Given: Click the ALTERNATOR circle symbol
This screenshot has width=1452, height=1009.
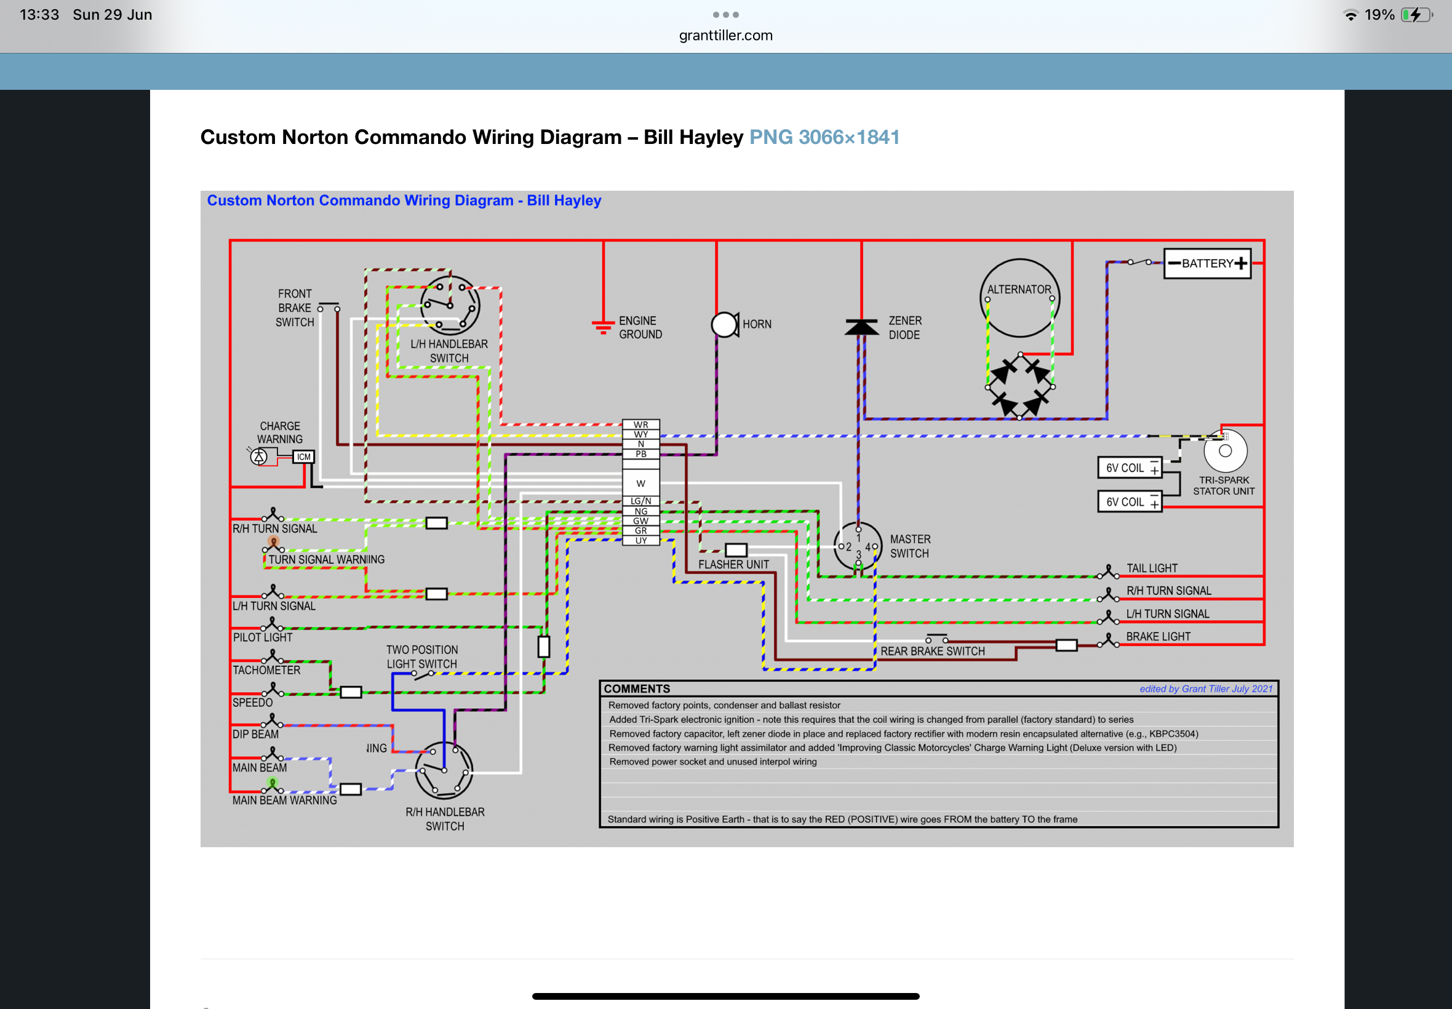Looking at the screenshot, I should point(1019,298).
